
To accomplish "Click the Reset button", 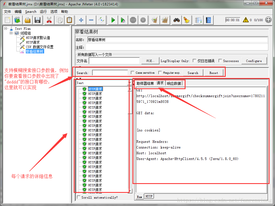I will 214,73.
